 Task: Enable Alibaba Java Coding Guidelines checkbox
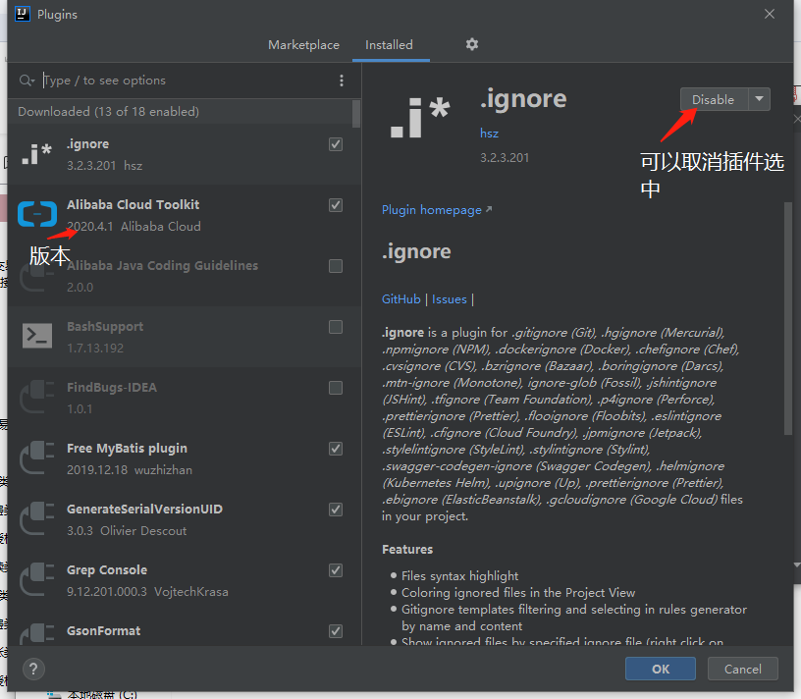(336, 266)
